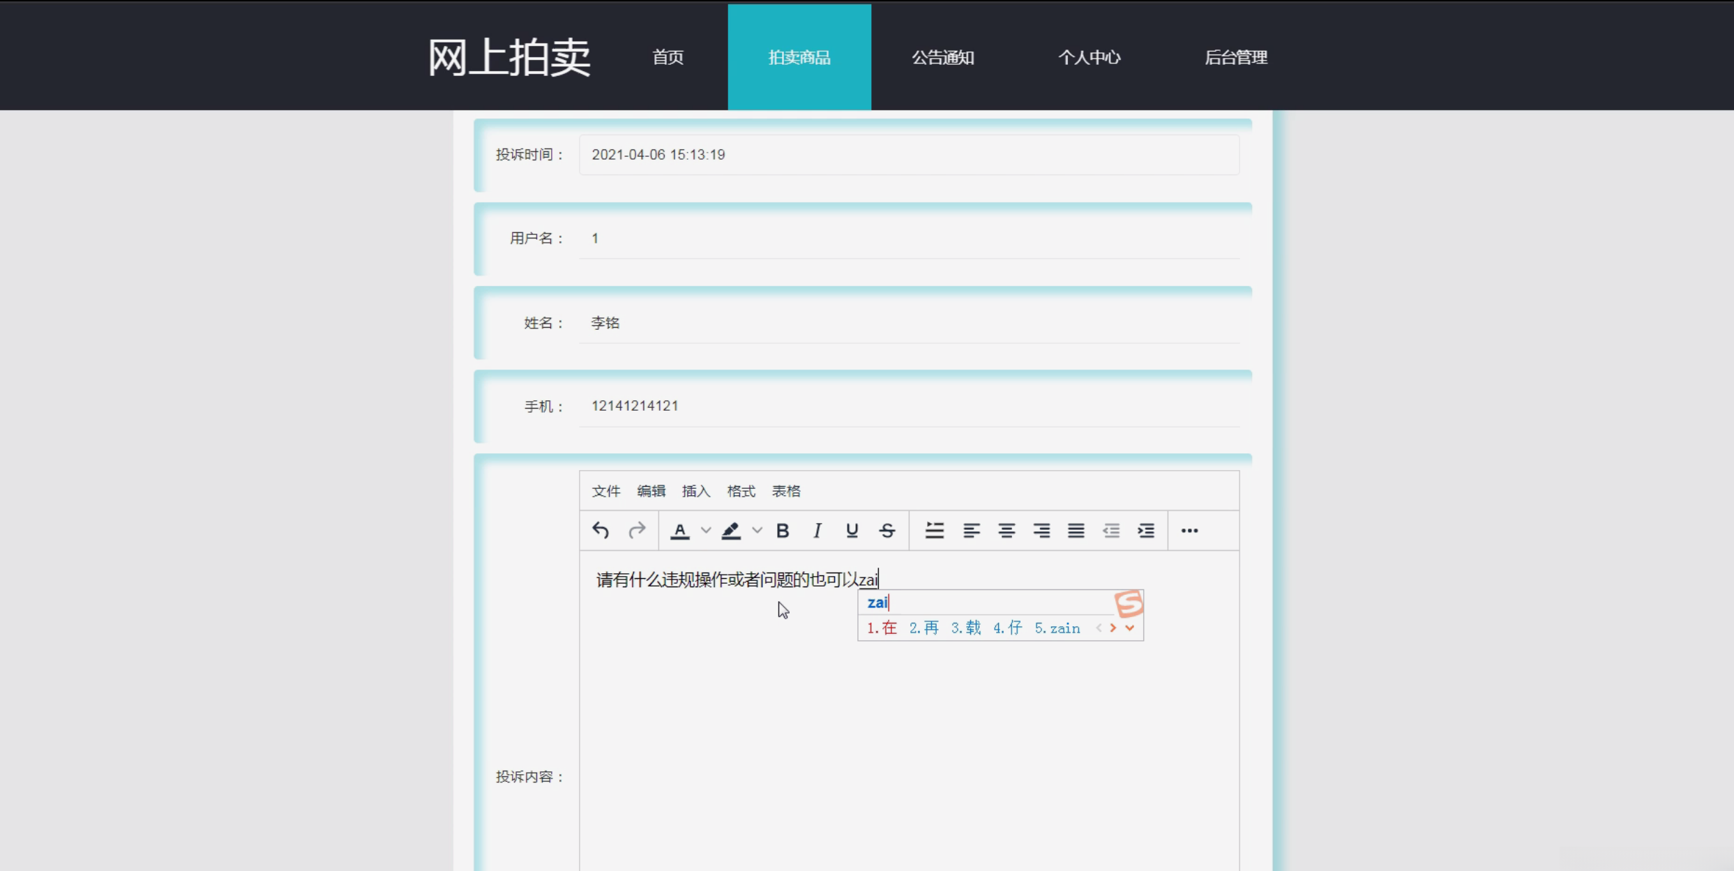Expand the IME candidate list down arrow
This screenshot has width=1734, height=871.
click(x=1130, y=628)
